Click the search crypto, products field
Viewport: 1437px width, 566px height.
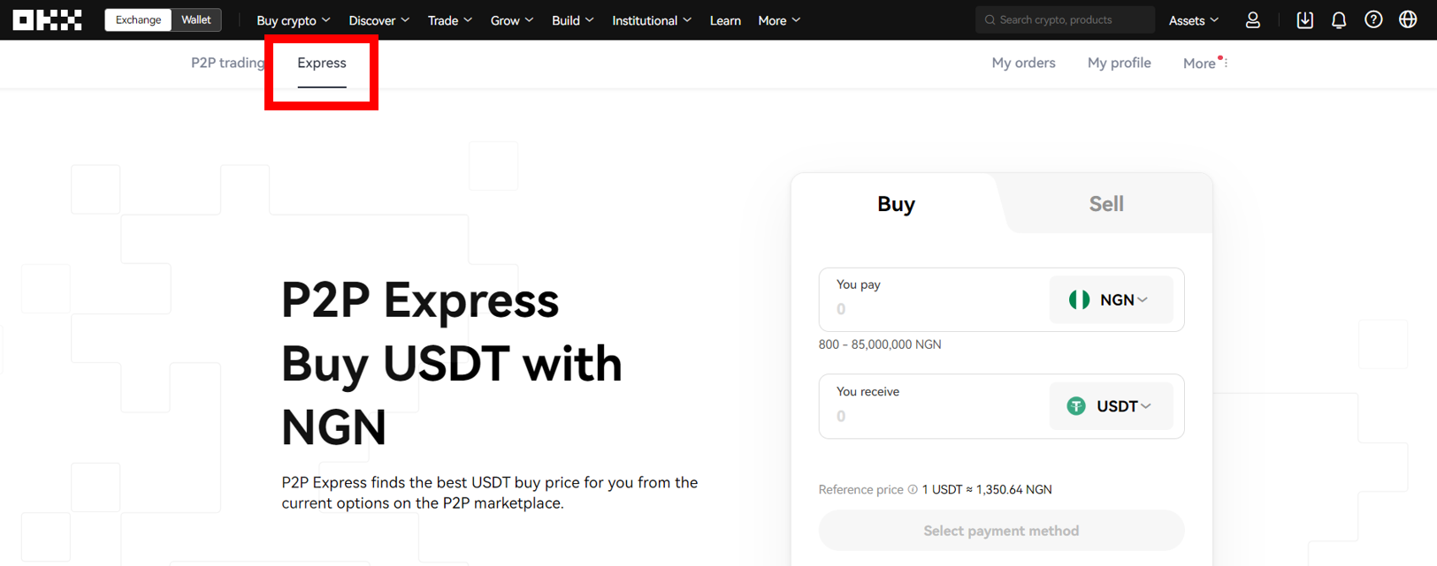coord(1065,19)
